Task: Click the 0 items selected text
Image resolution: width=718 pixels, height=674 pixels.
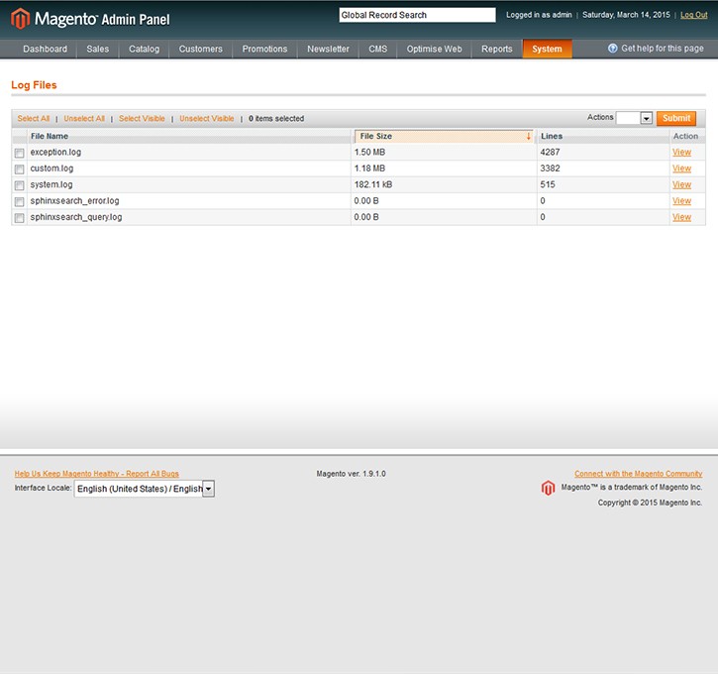Action: pyautogui.click(x=276, y=119)
